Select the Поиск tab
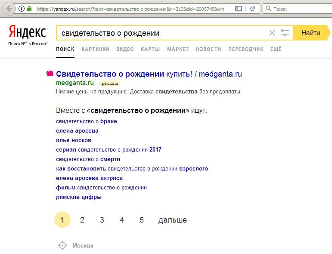Viewport: 332px width, 254px height. (x=65, y=49)
